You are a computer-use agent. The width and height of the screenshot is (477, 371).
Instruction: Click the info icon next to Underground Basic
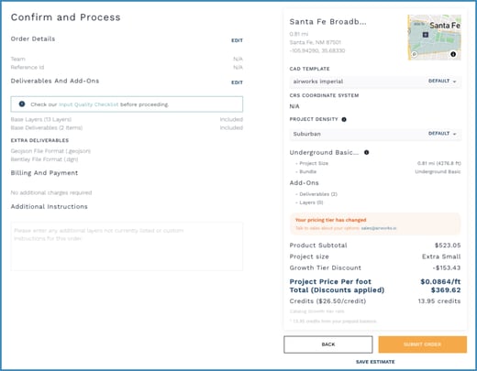point(366,152)
